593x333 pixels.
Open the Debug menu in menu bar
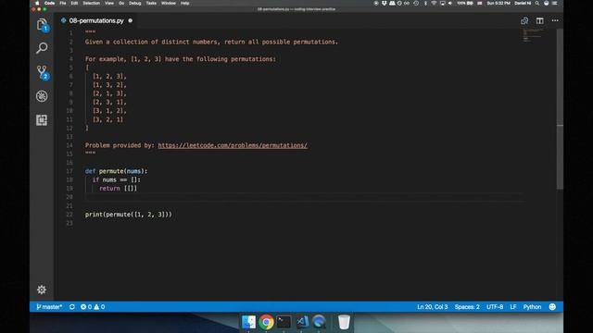coord(134,3)
